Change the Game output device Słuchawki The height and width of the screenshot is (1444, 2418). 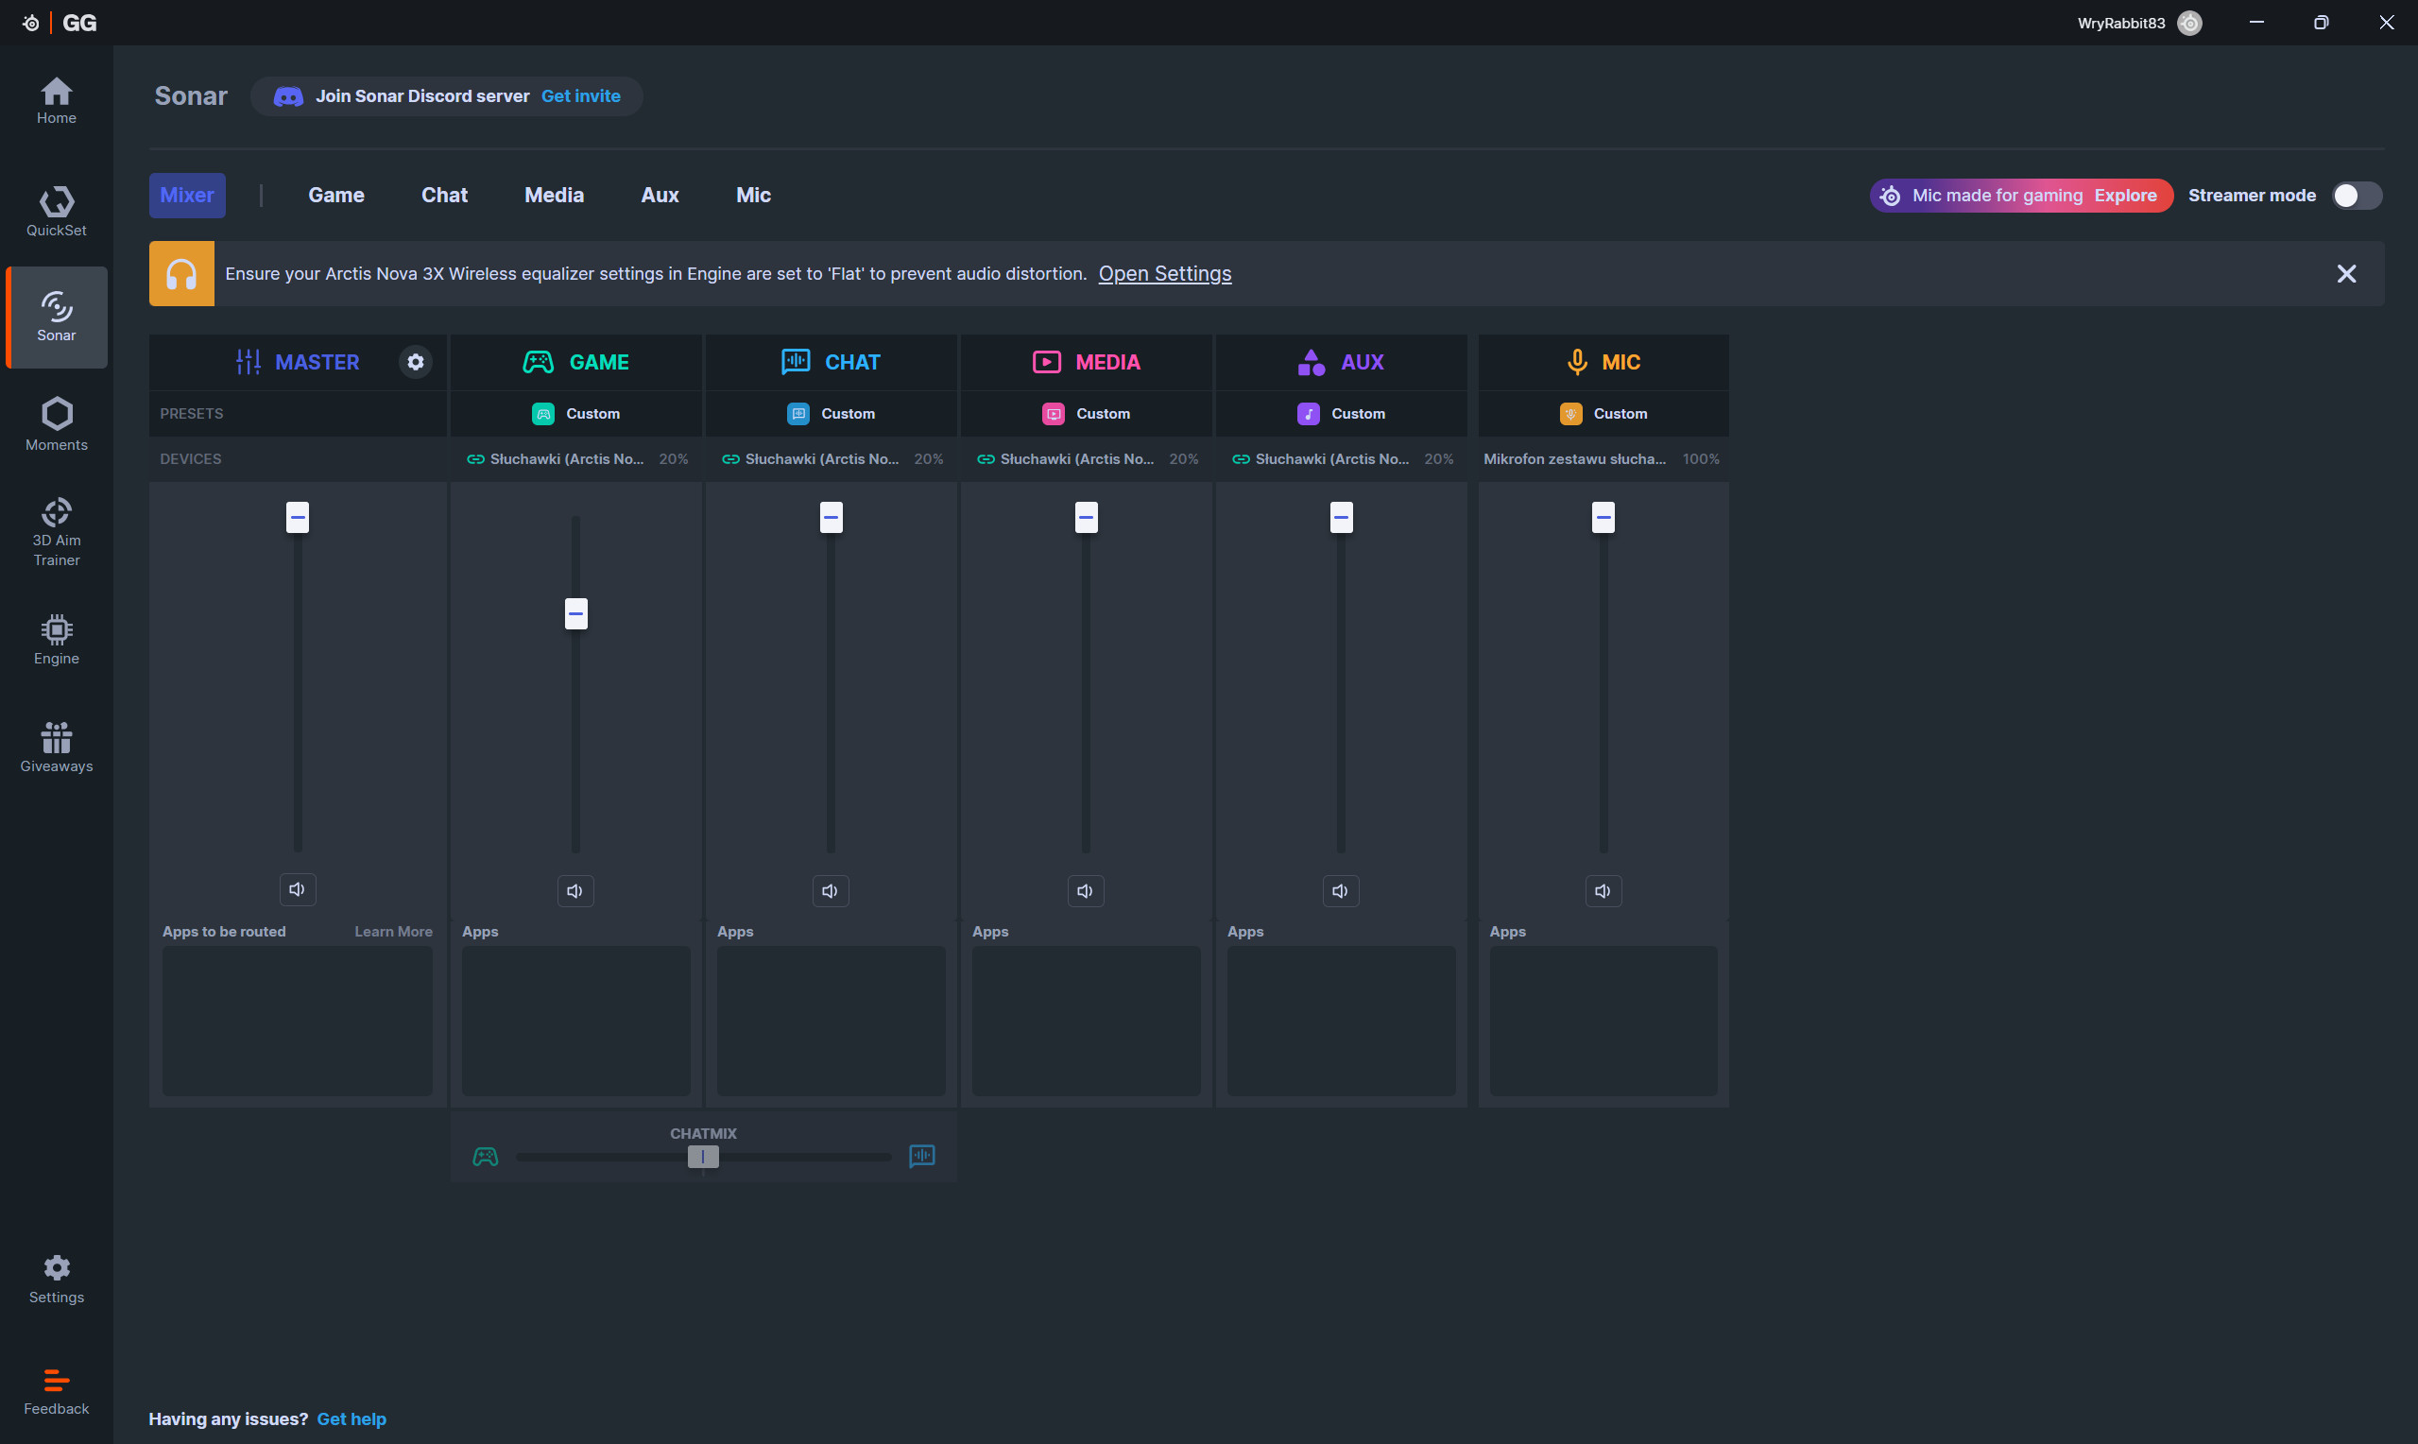[575, 459]
